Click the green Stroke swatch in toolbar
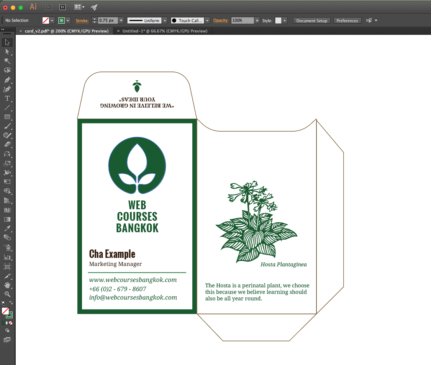The height and width of the screenshot is (365, 431). (x=10, y=315)
